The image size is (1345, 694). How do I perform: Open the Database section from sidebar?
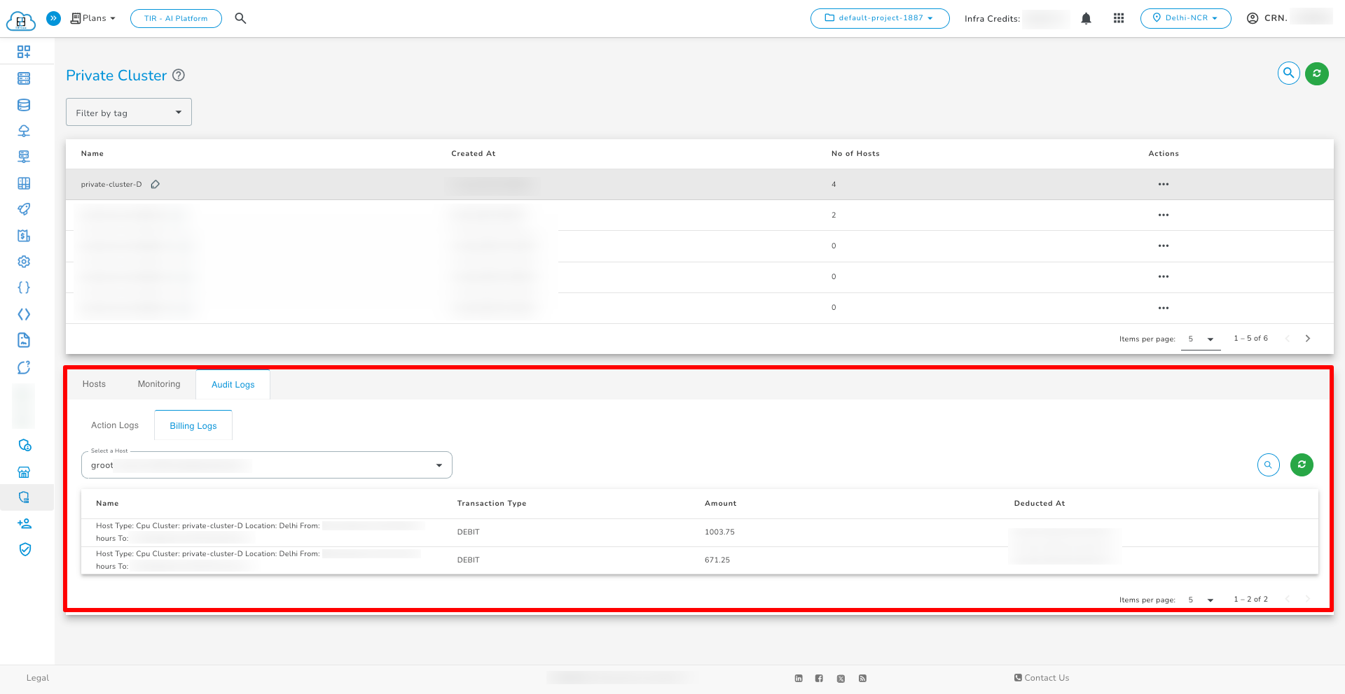coord(24,104)
